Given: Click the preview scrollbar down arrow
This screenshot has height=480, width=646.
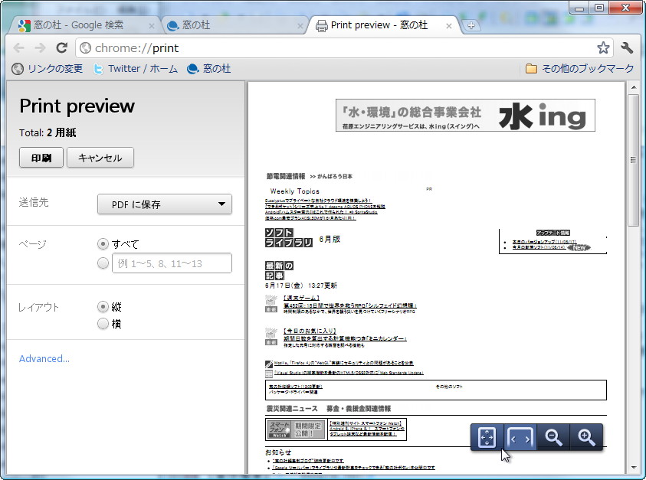Looking at the screenshot, I should pos(633,468).
